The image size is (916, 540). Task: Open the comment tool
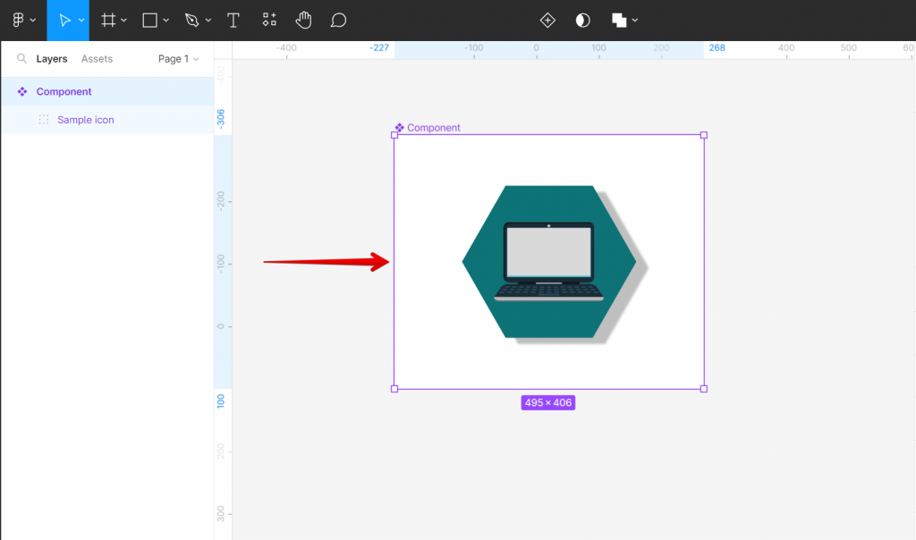tap(338, 20)
